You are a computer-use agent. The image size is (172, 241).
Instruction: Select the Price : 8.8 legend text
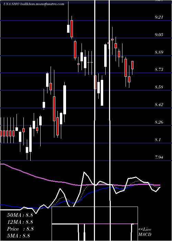20,229
